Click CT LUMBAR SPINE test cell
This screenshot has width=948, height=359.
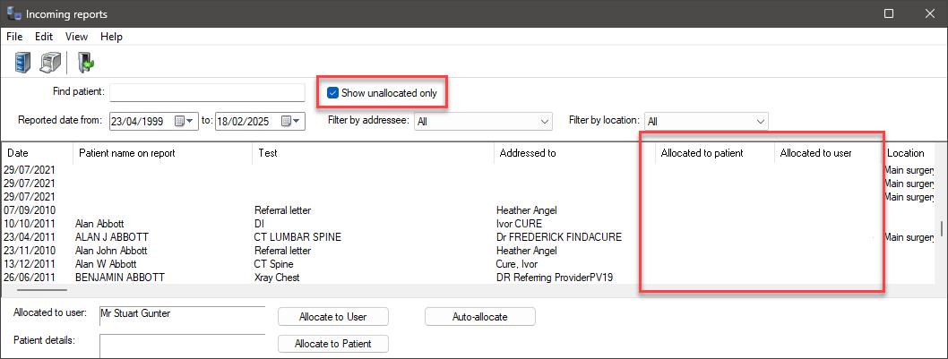(x=298, y=237)
